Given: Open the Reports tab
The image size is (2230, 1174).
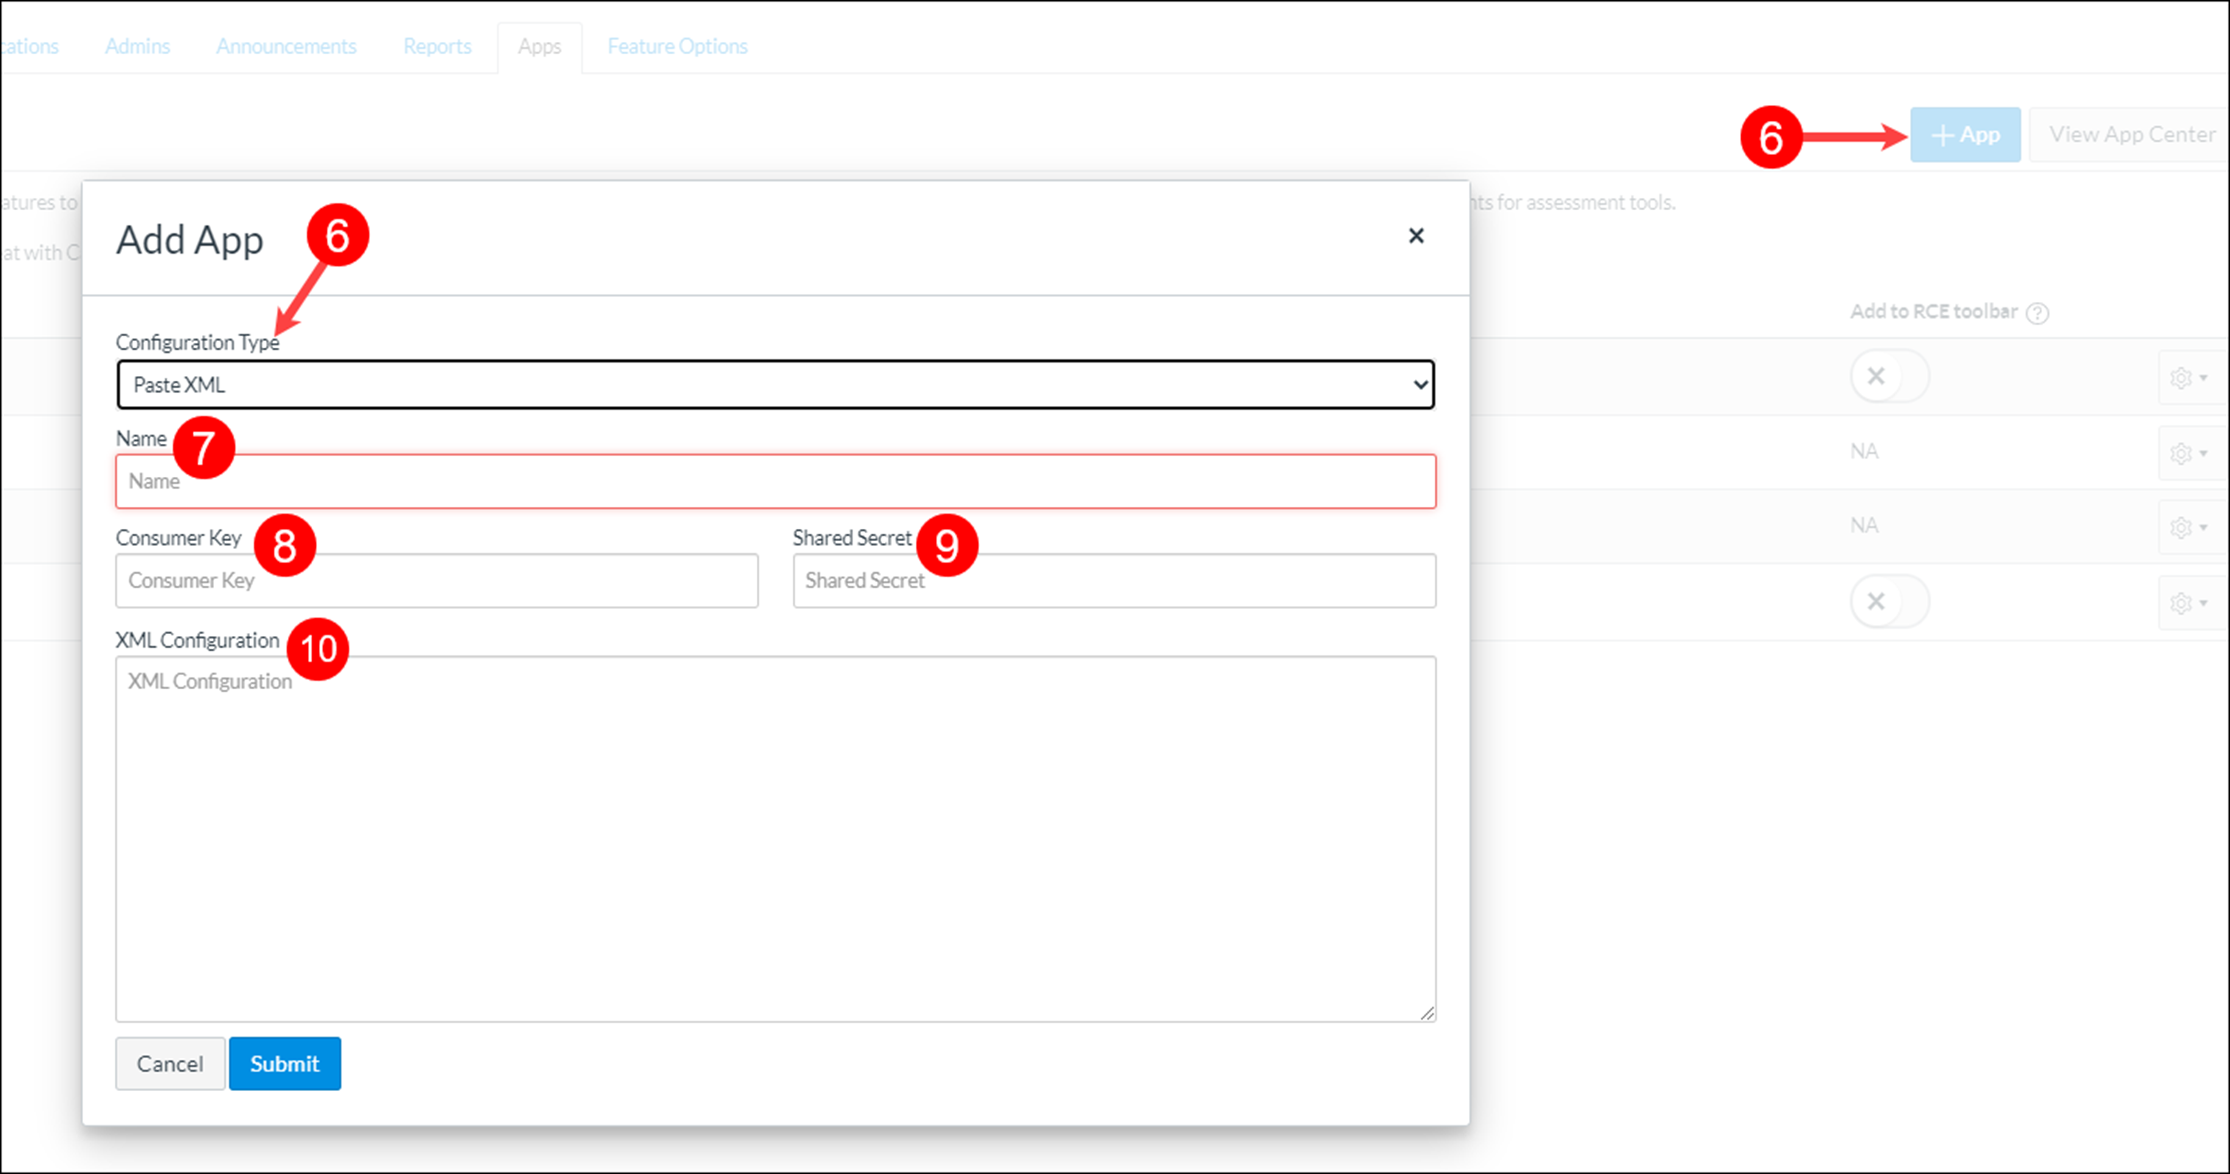Looking at the screenshot, I should (437, 47).
